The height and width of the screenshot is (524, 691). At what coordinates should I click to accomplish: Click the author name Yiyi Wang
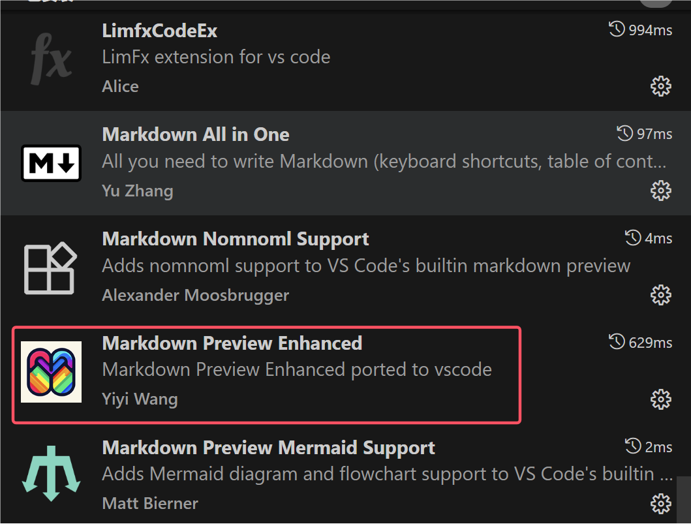140,399
